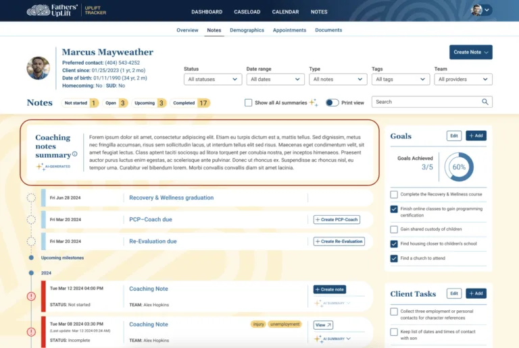Switch to the Overview tab

pos(187,30)
